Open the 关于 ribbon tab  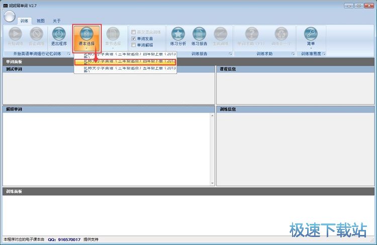tap(56, 21)
